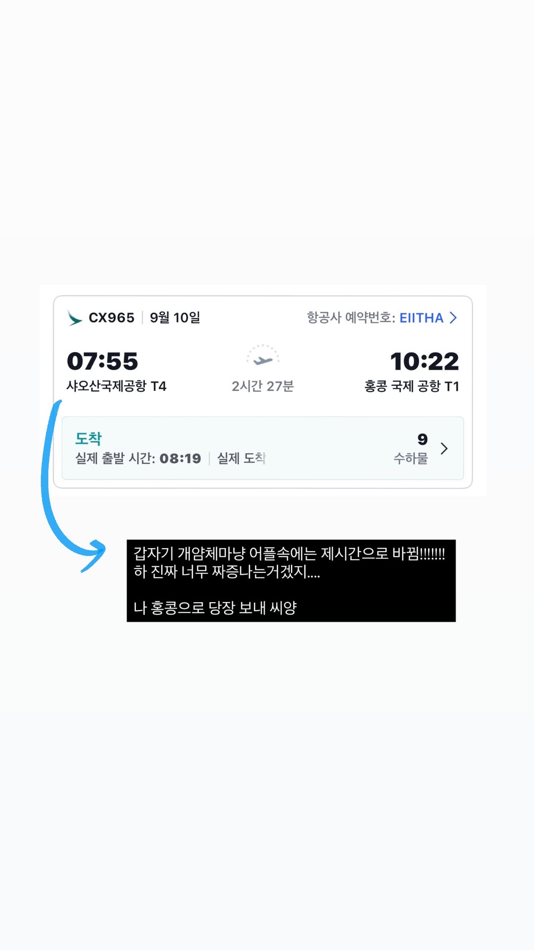Select 홍콩 국제 공항 T1 arrival airport

point(412,386)
